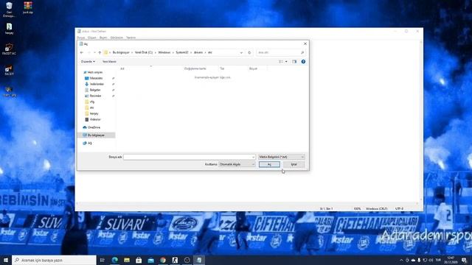Open İndirilenler in the navigation pane
472x265 pixels.
click(x=97, y=84)
